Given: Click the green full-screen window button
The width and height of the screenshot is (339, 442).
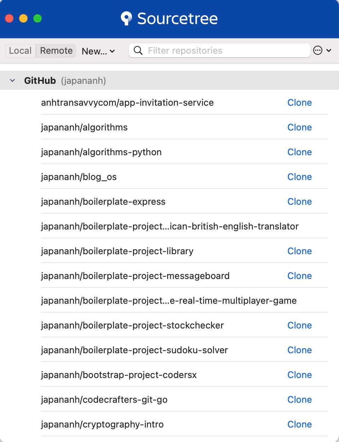Looking at the screenshot, I should pos(38,18).
